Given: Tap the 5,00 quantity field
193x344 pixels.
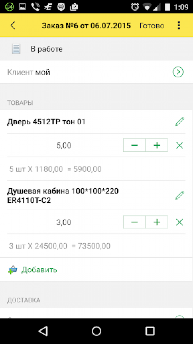Looking at the screenshot, I should click(64, 146).
